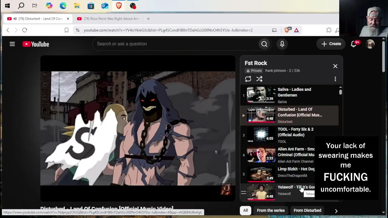This screenshot has height=218, width=388.
Task: Click the Create button
Action: (331, 44)
